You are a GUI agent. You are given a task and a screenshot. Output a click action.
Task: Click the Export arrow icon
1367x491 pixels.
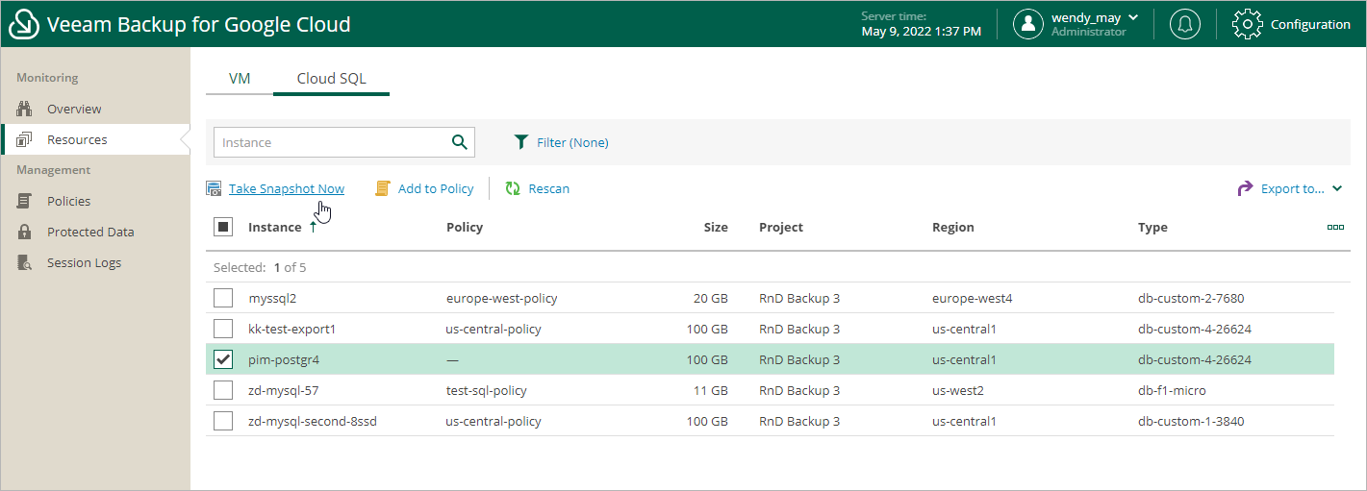(x=1245, y=188)
